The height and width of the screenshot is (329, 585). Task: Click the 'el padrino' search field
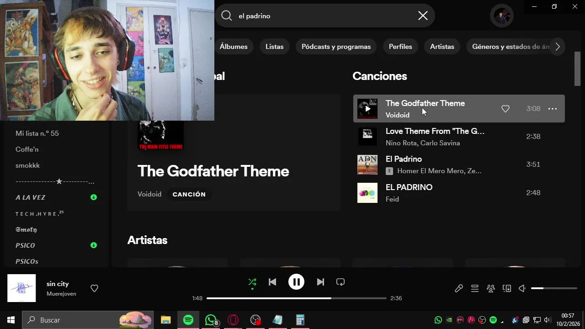click(x=324, y=16)
